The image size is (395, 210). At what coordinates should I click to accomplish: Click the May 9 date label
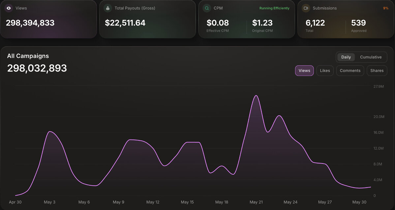pos(118,202)
